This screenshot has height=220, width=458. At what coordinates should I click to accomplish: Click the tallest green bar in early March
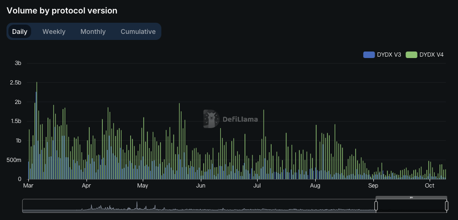tap(37, 130)
